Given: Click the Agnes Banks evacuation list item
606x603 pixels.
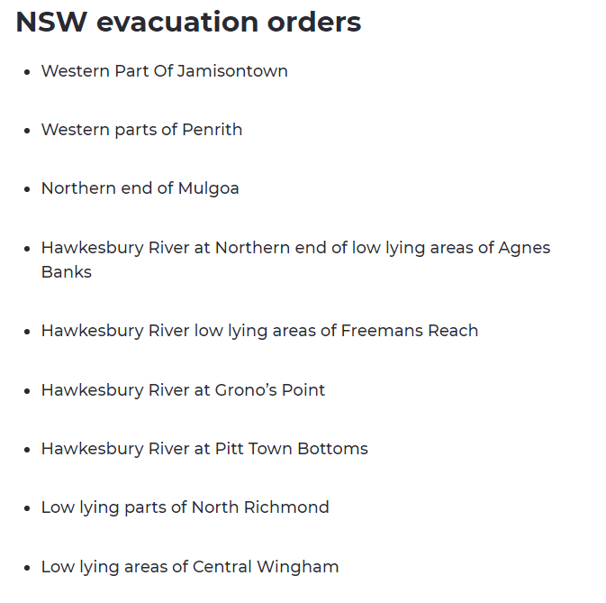Looking at the screenshot, I should click(x=295, y=260).
